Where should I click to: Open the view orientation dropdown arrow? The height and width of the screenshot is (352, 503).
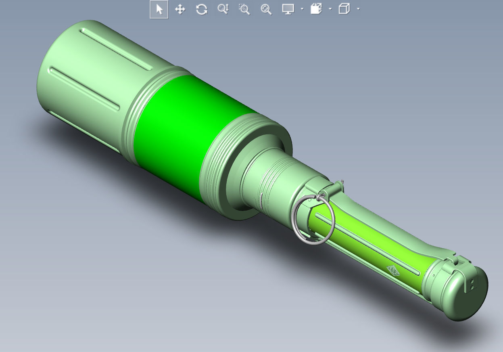[x=330, y=9]
